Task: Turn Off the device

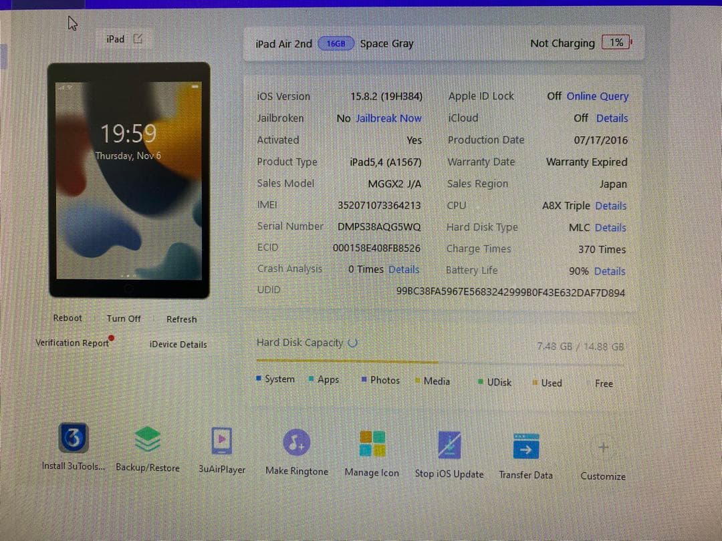Action: (124, 319)
